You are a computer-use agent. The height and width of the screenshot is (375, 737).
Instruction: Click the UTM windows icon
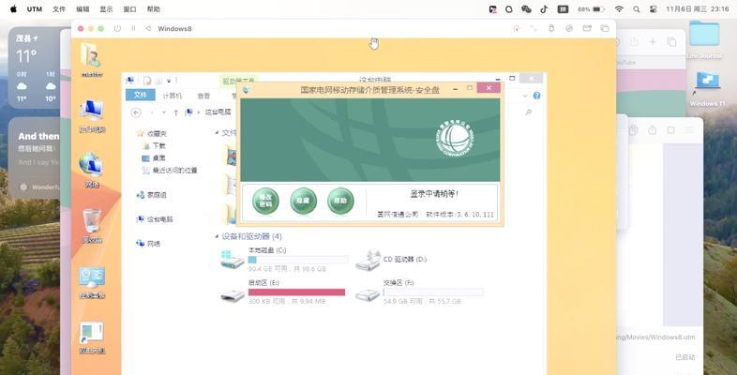pyautogui.click(x=605, y=29)
